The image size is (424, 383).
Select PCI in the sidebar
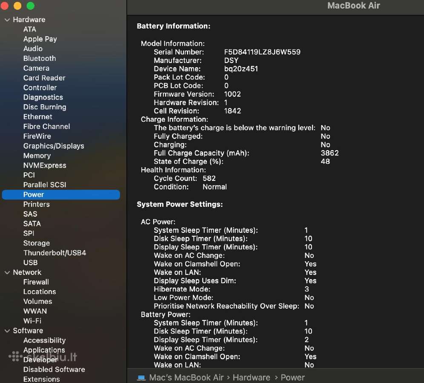pos(29,175)
